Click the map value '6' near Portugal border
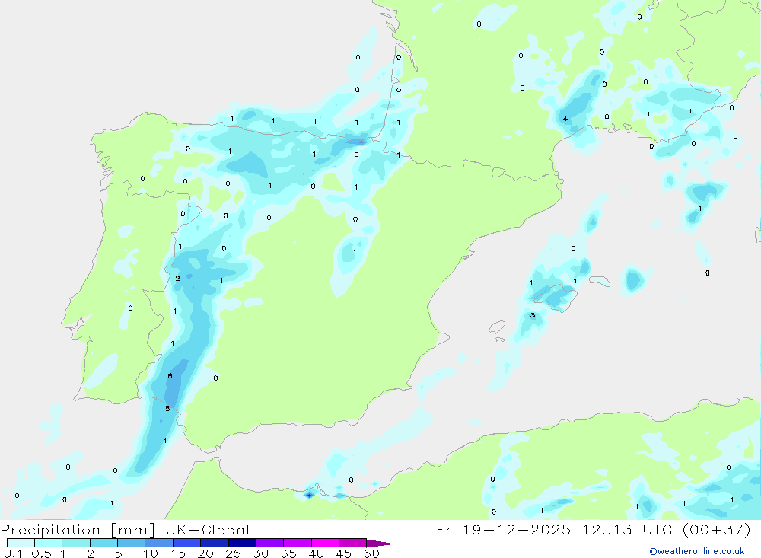 170,376
